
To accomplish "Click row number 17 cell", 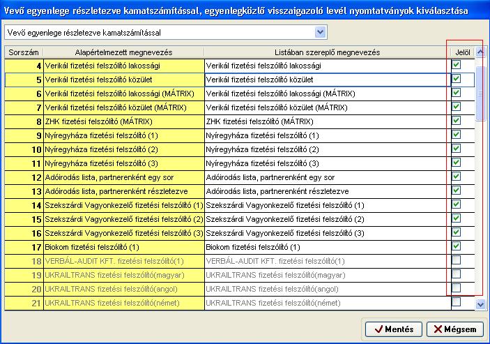I will tap(24, 247).
